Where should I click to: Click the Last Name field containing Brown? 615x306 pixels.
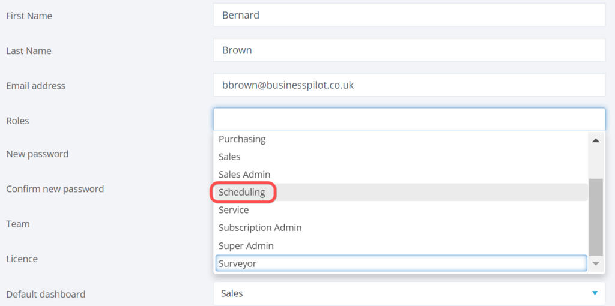tap(408, 50)
